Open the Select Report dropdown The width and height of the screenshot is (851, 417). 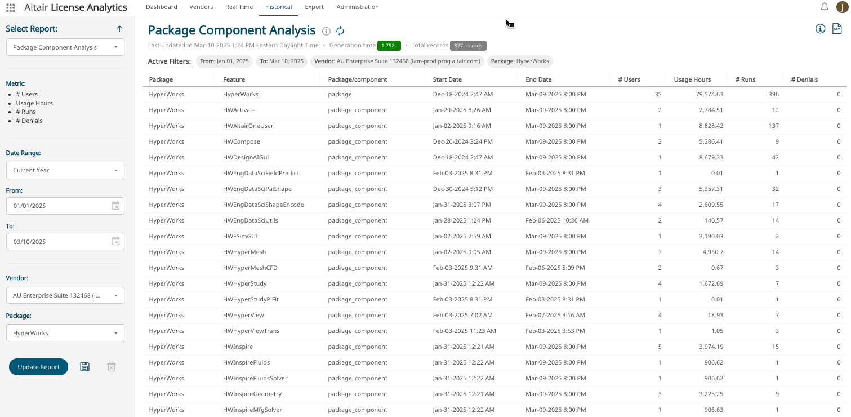point(65,47)
